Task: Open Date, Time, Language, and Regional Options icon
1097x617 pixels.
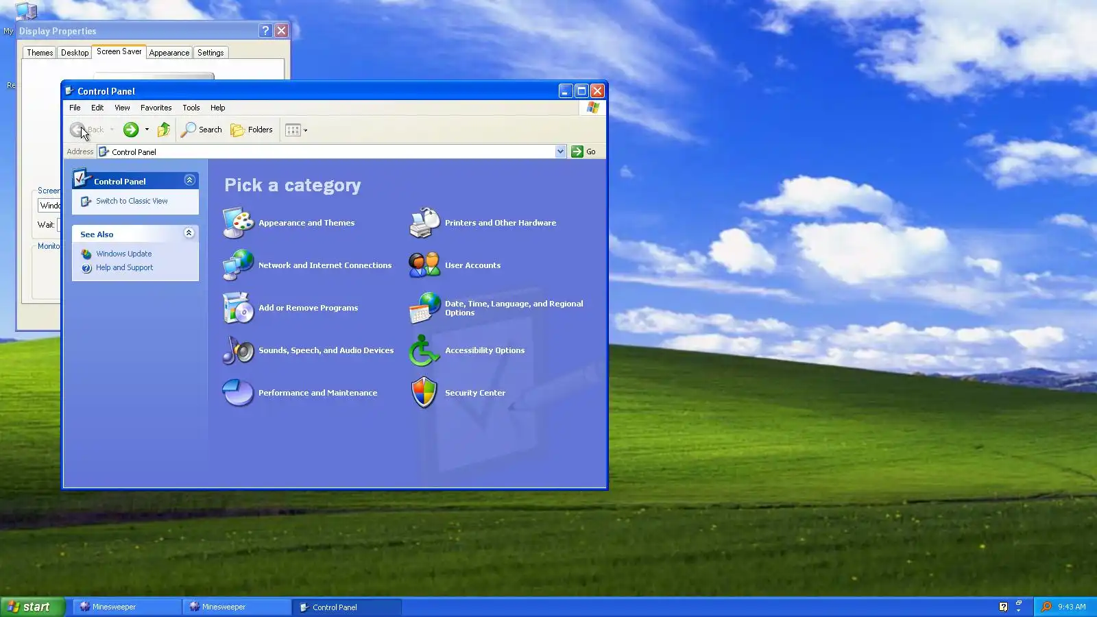Action: (425, 308)
